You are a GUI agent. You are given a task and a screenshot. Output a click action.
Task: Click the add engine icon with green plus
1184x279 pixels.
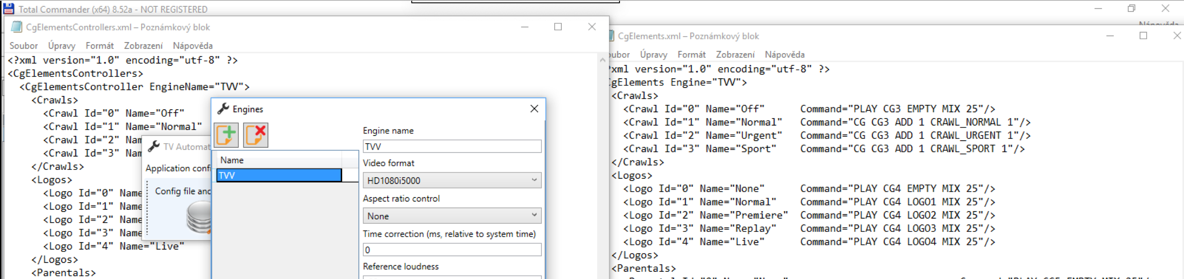click(x=226, y=135)
